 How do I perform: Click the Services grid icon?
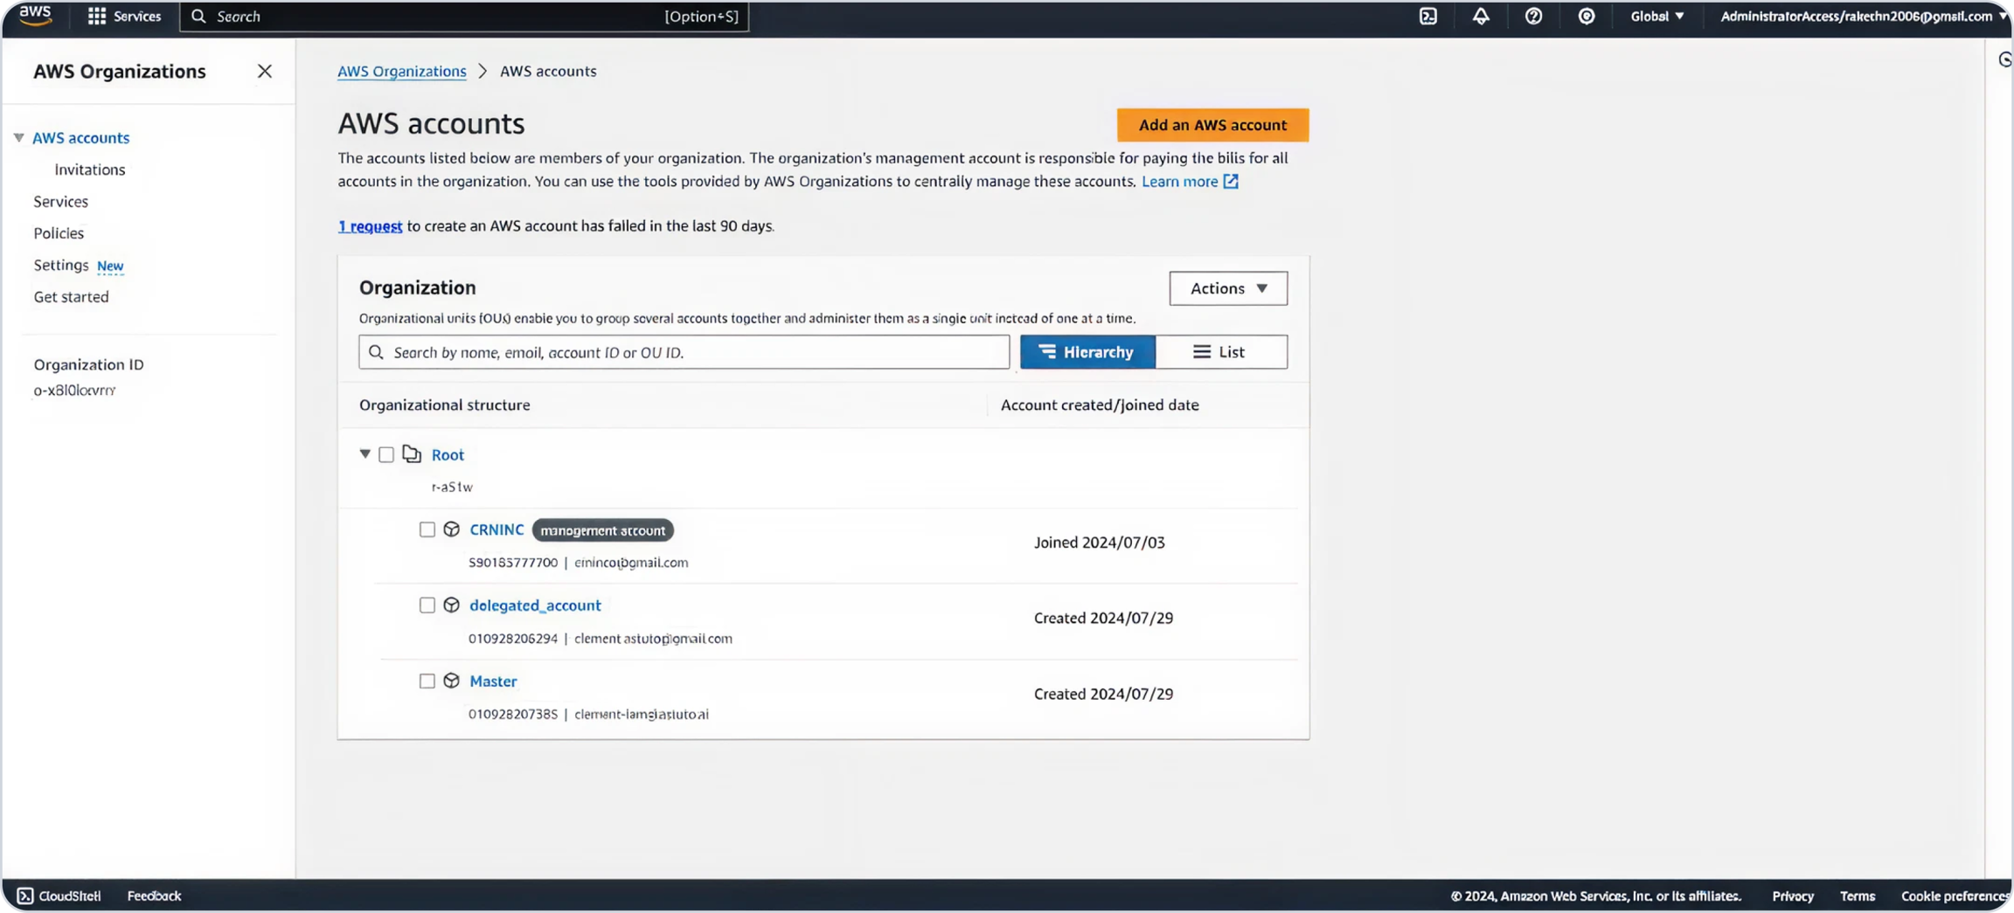point(97,17)
